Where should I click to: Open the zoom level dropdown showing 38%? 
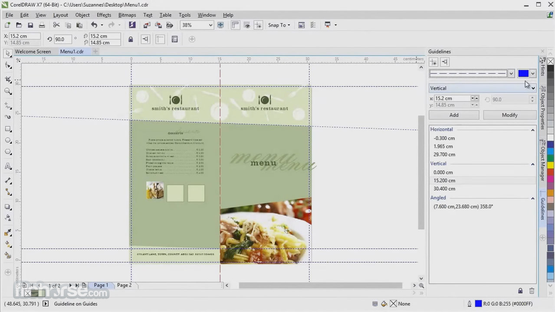pyautogui.click(x=210, y=25)
